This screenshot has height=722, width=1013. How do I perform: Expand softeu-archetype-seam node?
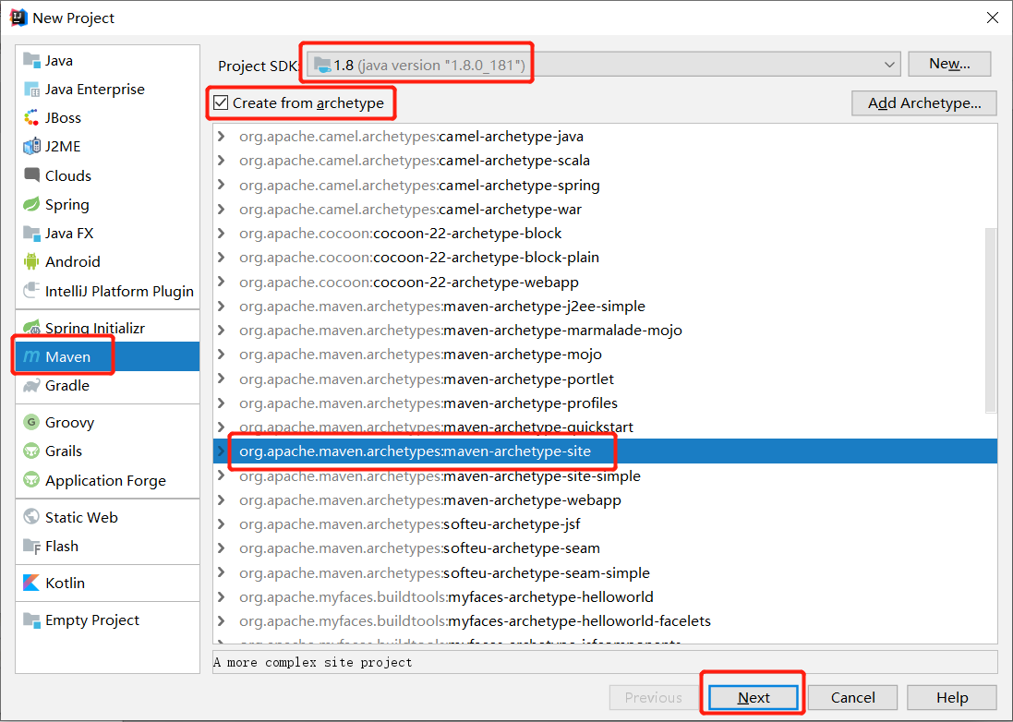(x=222, y=548)
